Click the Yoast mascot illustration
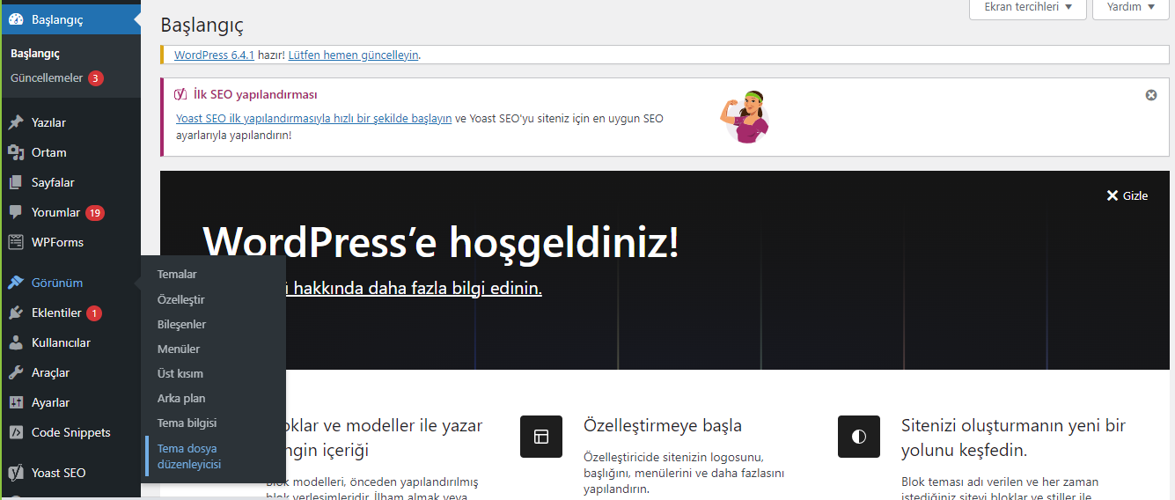Image resolution: width=1175 pixels, height=500 pixels. point(745,116)
